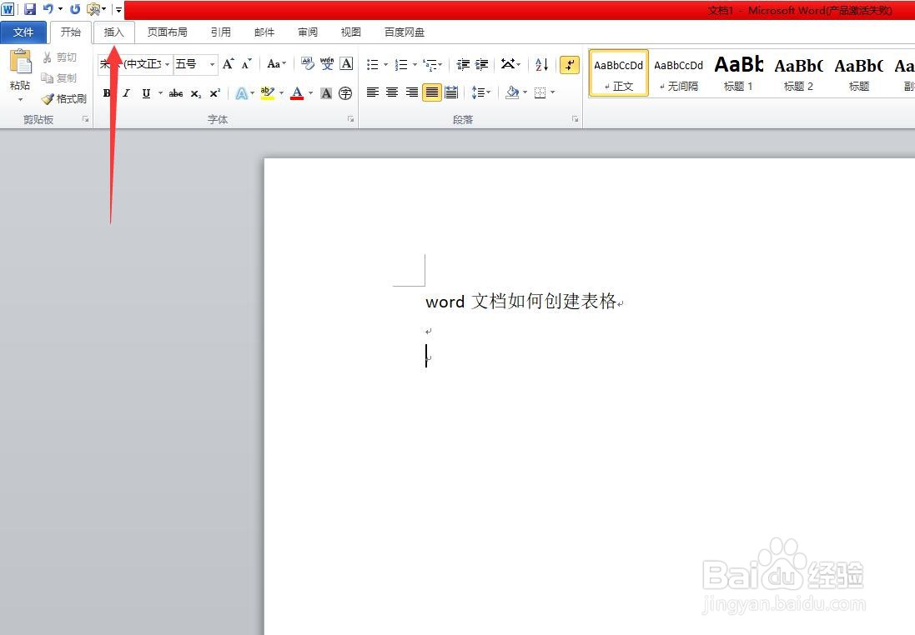Apply character border to selected text

coord(345,63)
